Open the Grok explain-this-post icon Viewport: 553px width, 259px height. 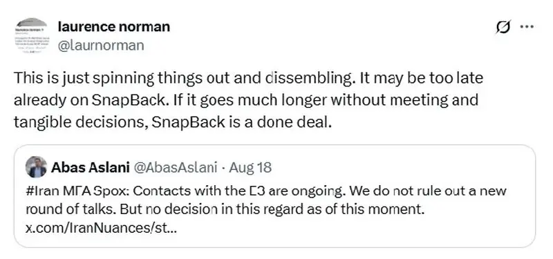click(x=503, y=27)
